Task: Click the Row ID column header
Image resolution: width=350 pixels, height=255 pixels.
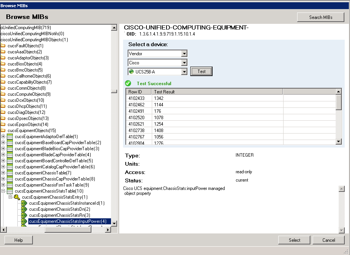Action: point(139,92)
